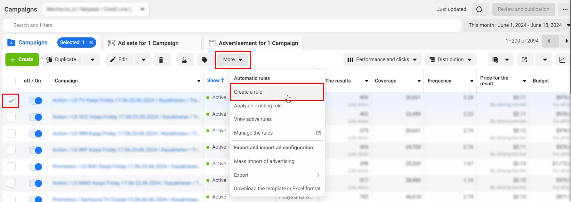Check the fourth campaign row checkbox

click(11, 150)
